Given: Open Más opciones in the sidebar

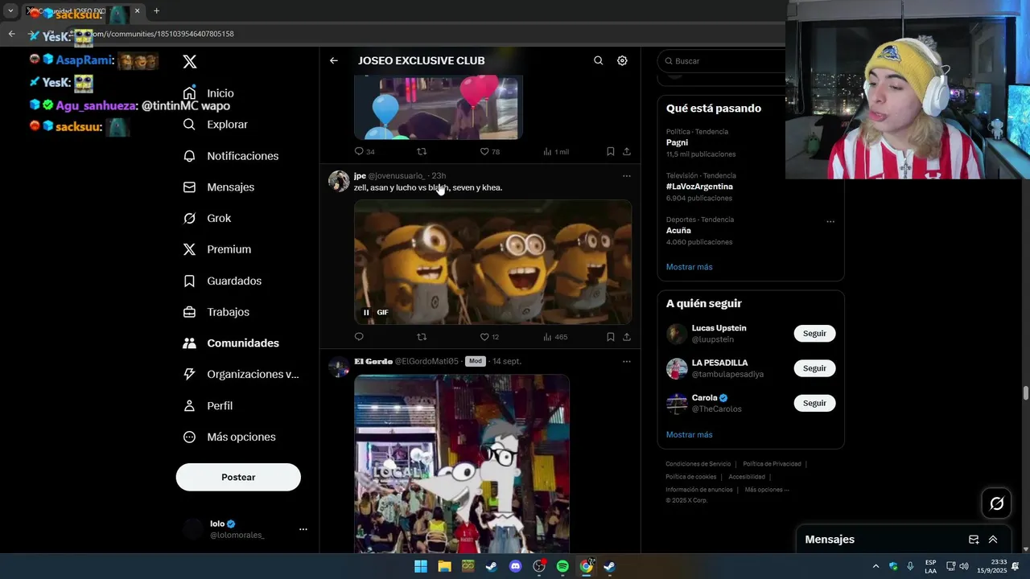Looking at the screenshot, I should [229, 437].
